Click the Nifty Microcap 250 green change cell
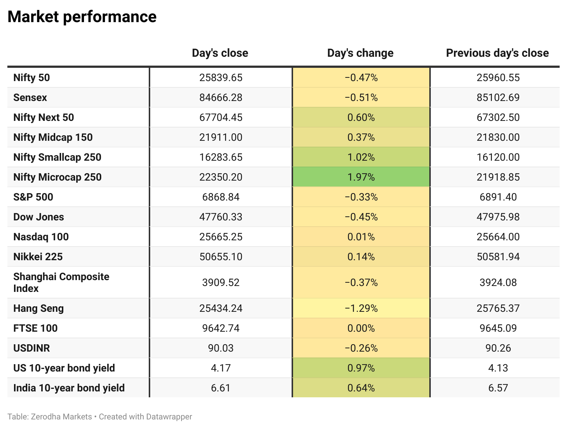This screenshot has width=567, height=429. click(x=361, y=177)
